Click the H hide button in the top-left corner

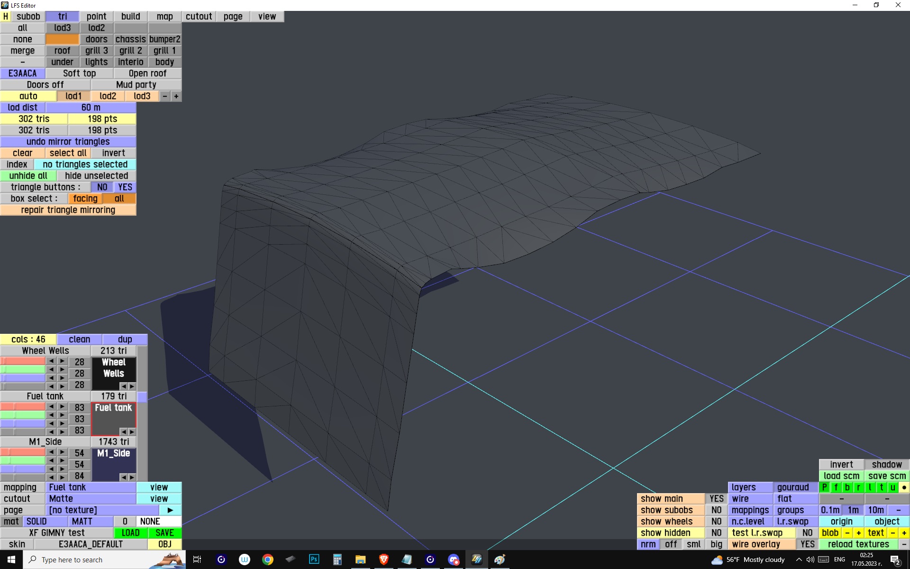5,16
